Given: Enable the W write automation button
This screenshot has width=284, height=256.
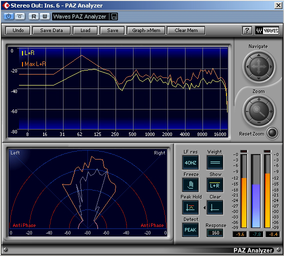Looking at the screenshot, I should pos(44,16).
